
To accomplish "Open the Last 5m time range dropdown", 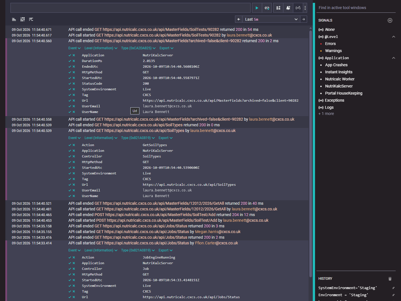I will [271, 19].
